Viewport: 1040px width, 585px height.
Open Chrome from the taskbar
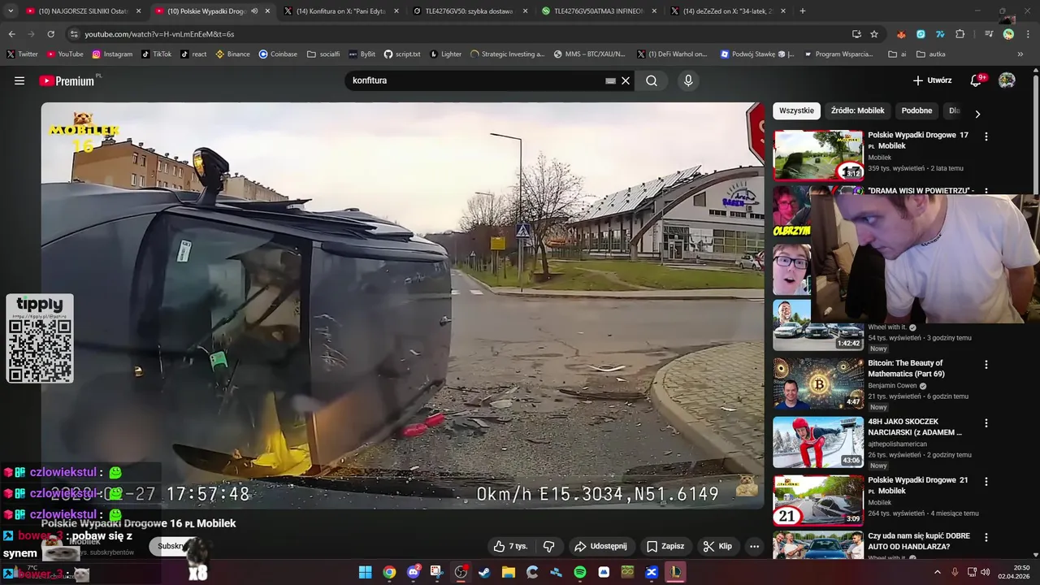coord(389,572)
